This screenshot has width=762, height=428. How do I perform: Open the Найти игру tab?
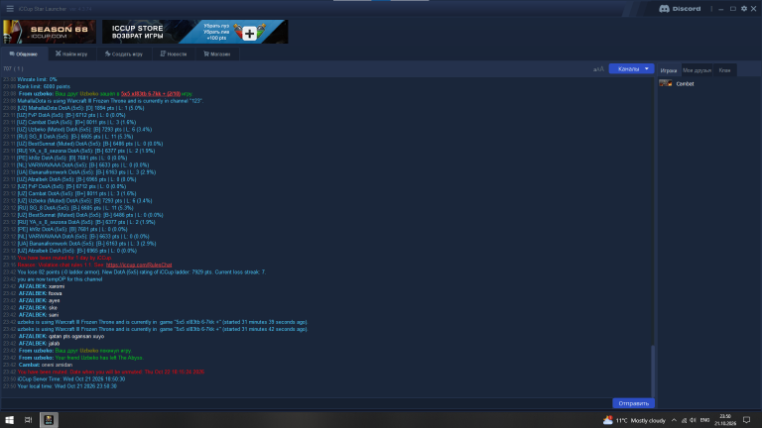(71, 53)
